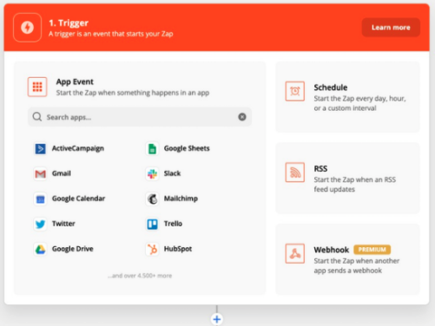
Task: Click the Webhook heading
Action: [x=332, y=250]
